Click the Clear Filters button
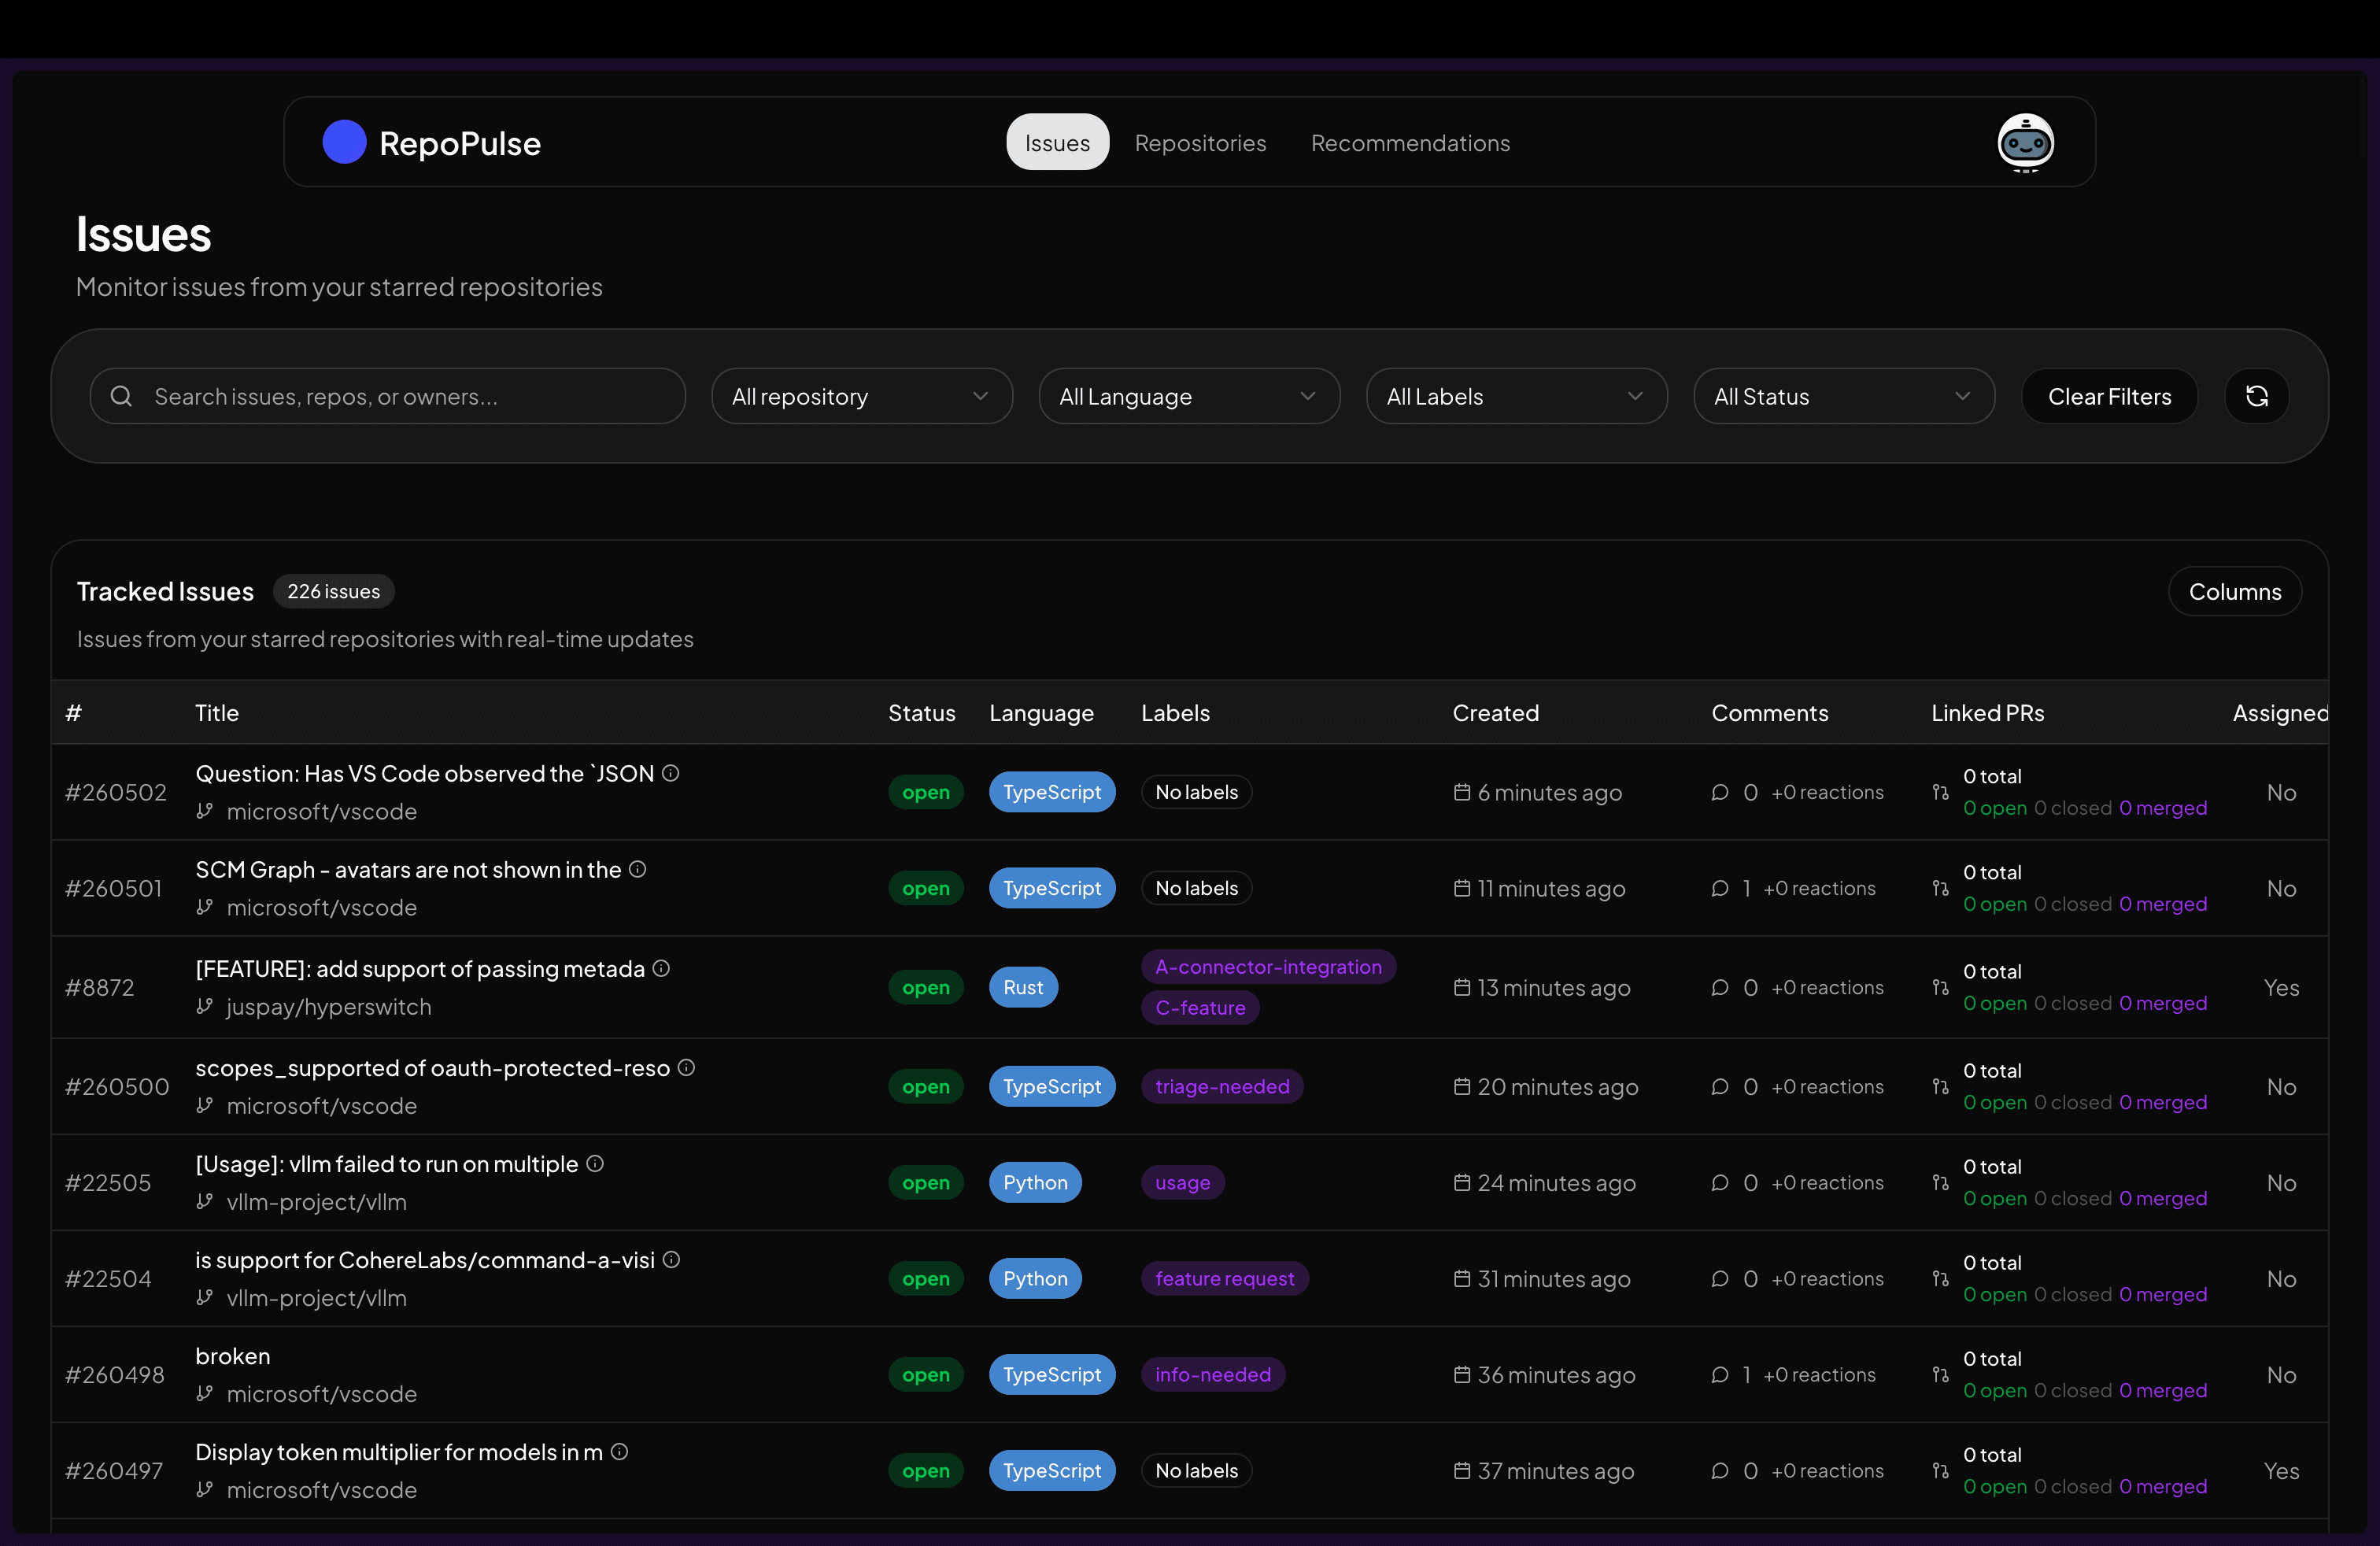 (x=2109, y=396)
